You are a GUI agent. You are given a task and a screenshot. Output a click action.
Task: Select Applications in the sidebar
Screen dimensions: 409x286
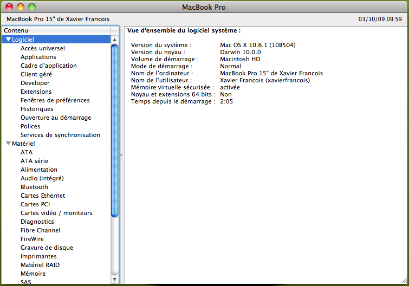(x=38, y=57)
